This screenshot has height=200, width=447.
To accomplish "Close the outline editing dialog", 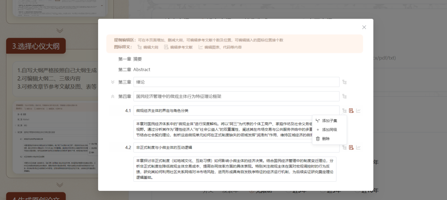I will click(x=364, y=27).
